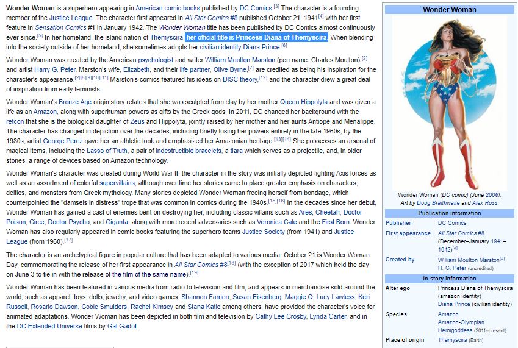Open the Justice Society link
The height and width of the screenshot is (348, 518).
point(264,232)
